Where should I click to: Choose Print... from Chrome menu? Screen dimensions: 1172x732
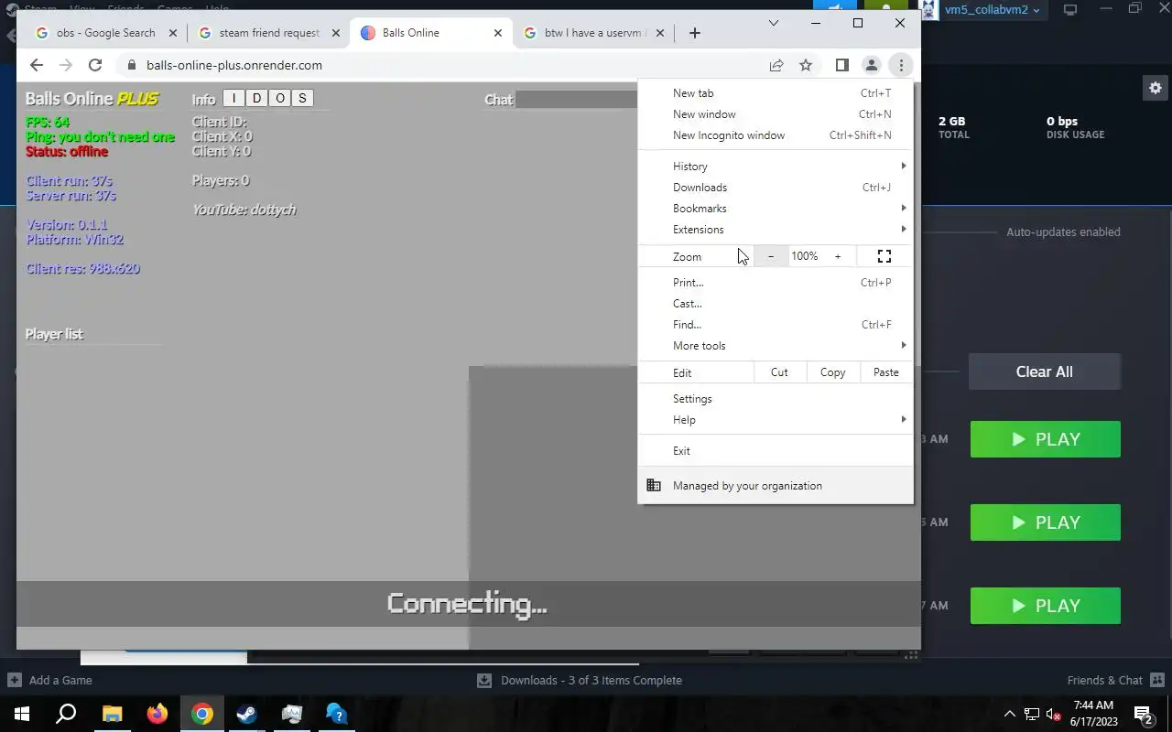(776, 282)
